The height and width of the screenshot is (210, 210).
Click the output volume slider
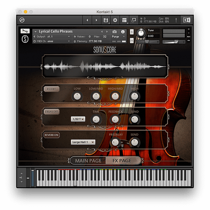(174, 42)
